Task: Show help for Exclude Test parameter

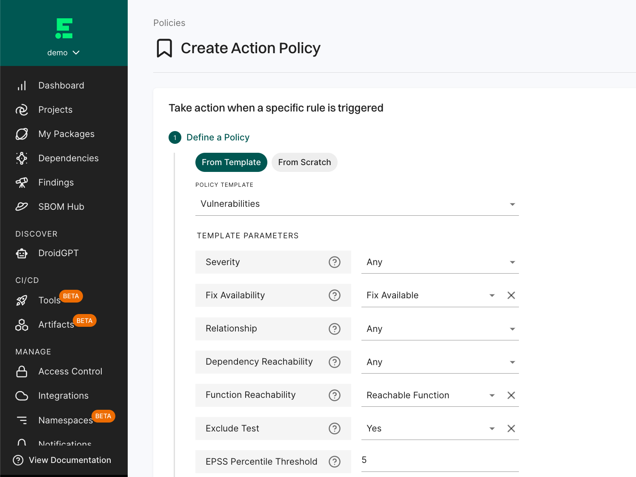Action: pyautogui.click(x=335, y=428)
